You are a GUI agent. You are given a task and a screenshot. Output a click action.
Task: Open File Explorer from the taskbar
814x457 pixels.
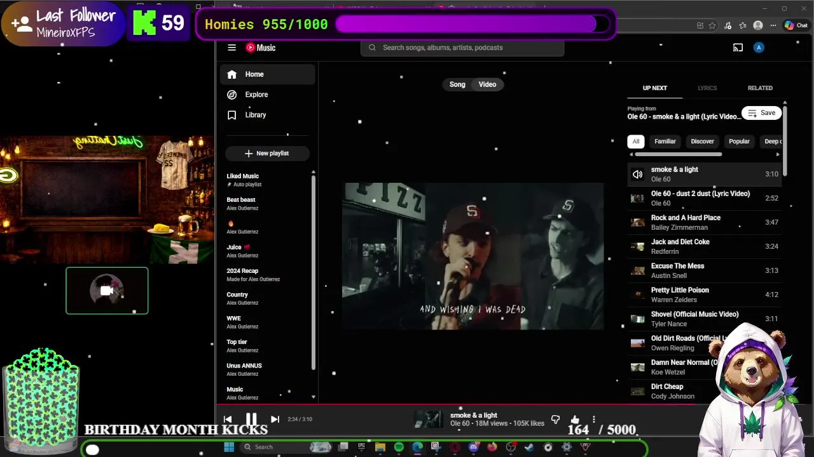[380, 447]
